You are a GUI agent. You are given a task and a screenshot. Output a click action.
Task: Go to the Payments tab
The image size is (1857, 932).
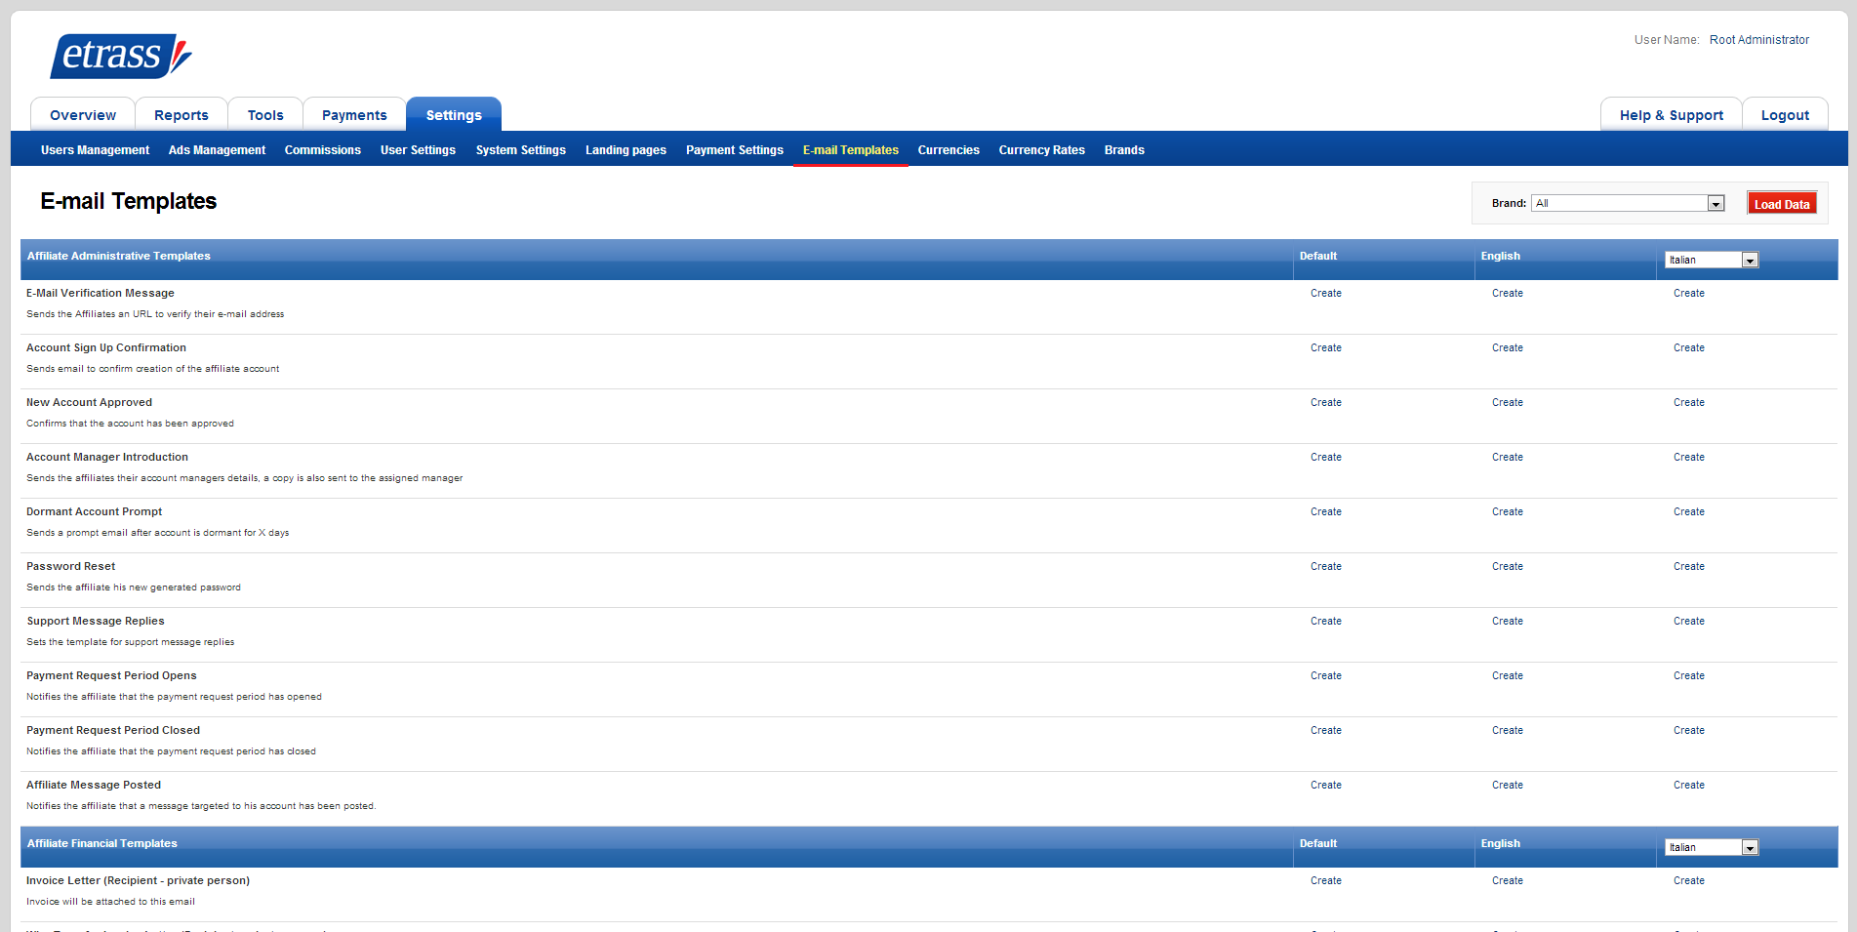click(354, 115)
